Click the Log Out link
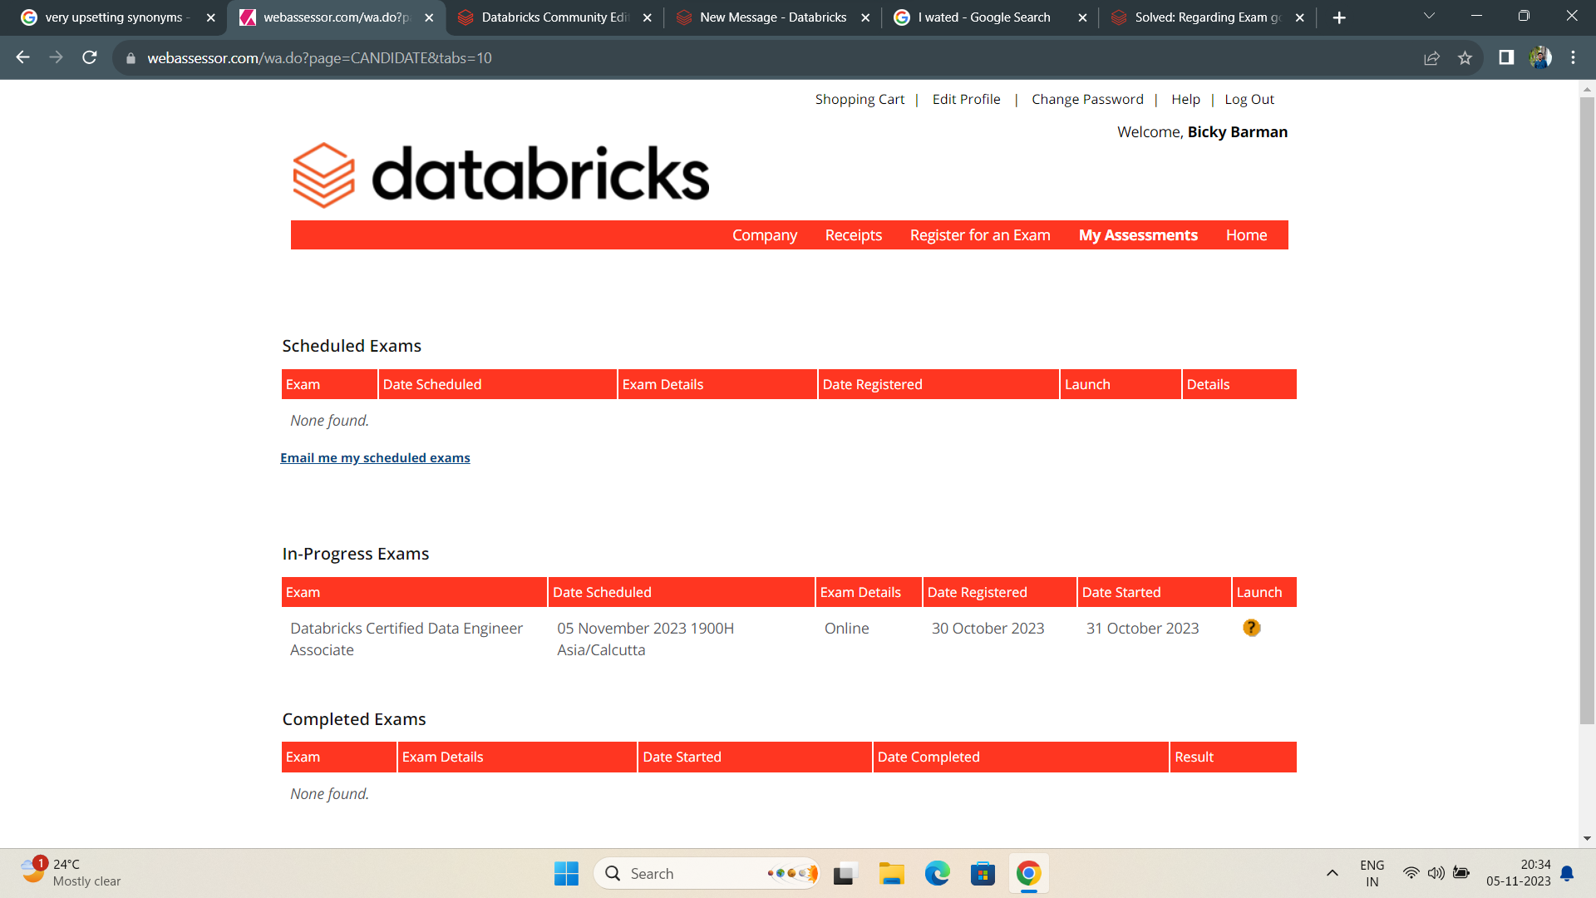1596x898 pixels. [1249, 99]
